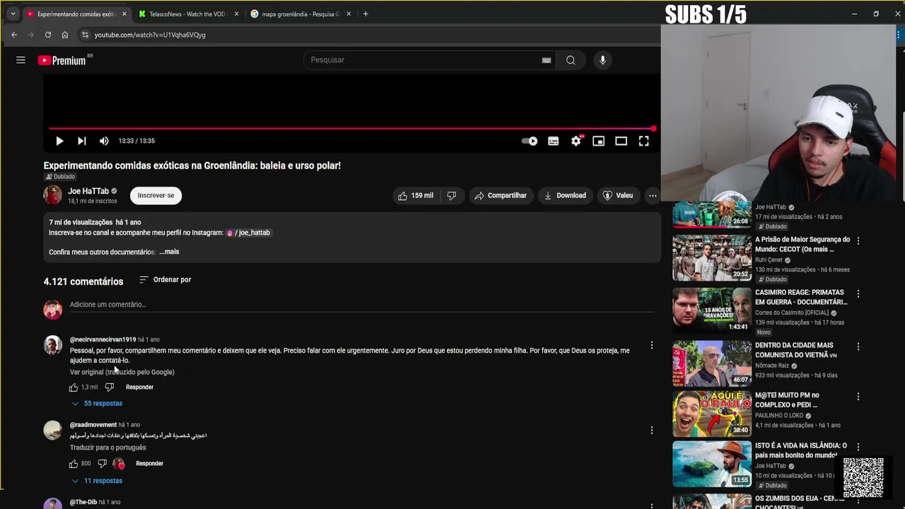Open the @raadmovement username
Screen dimensions: 905x509
coord(93,425)
